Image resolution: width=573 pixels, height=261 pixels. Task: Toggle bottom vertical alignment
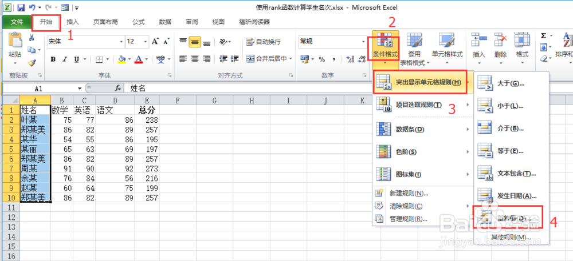coord(206,42)
